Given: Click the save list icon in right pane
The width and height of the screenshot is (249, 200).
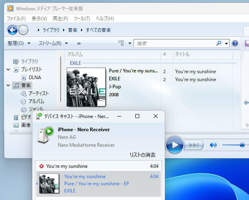Looking at the screenshot, I should pyautogui.click(x=247, y=43).
